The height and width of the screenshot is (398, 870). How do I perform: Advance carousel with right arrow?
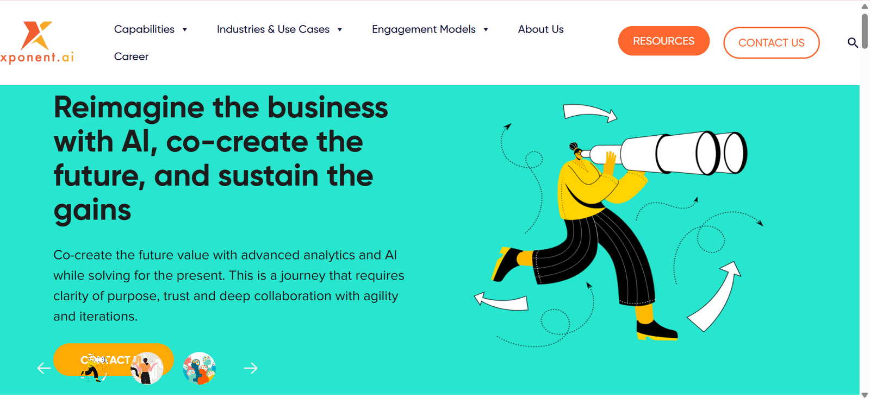coord(251,368)
